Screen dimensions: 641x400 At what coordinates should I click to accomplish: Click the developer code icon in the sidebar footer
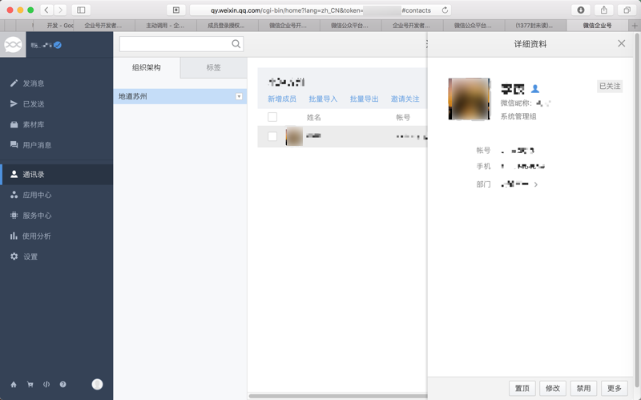[46, 385]
